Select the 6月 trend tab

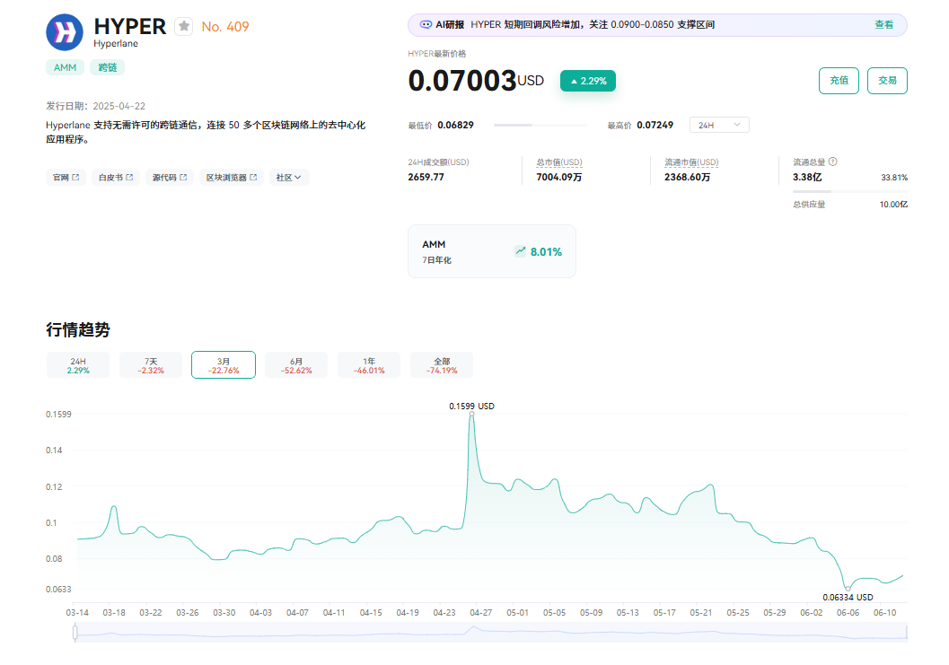tap(296, 365)
